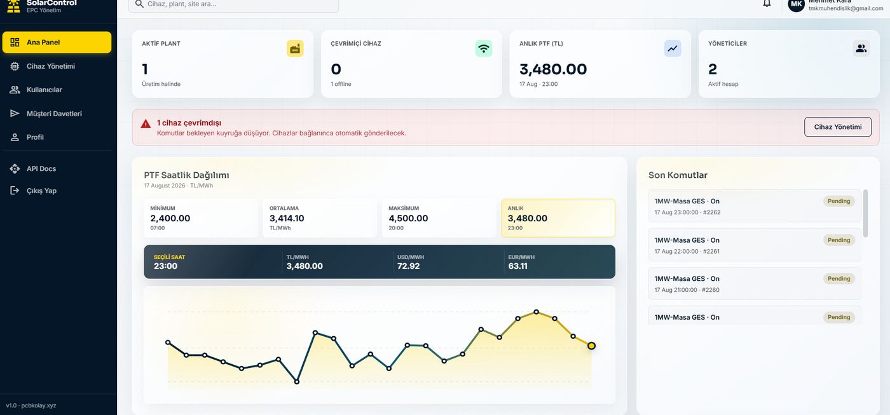Click the TL/MWH 3,480.00 value in dark bar
890x415 pixels.
(x=305, y=266)
